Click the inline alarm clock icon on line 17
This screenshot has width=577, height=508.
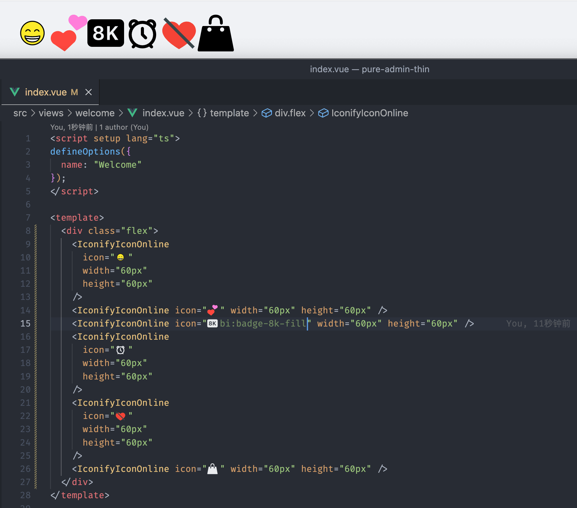pos(121,350)
